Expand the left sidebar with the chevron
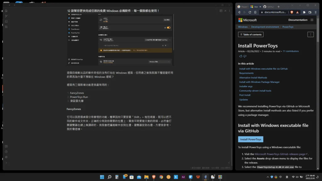The image size is (322, 181). pyautogui.click(x=6, y=163)
